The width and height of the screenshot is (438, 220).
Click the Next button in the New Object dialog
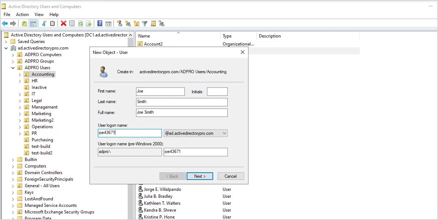pyautogui.click(x=200, y=176)
